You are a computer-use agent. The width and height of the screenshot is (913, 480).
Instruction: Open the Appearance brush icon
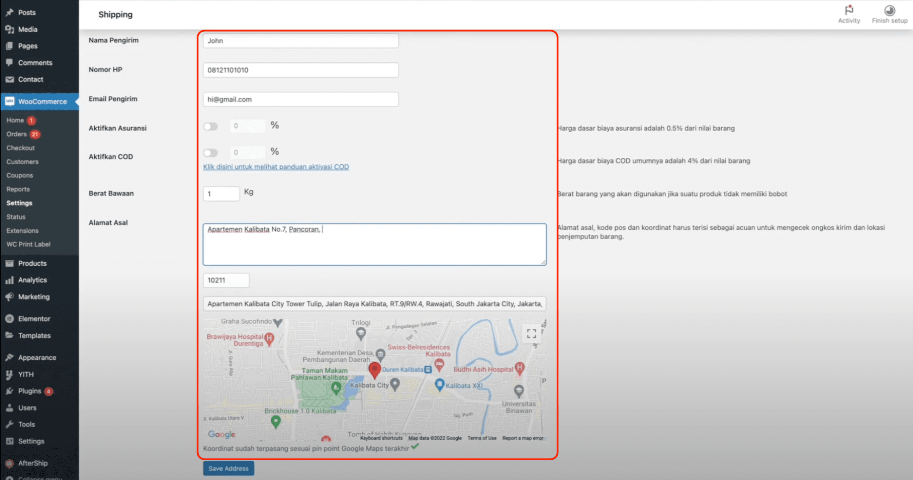[x=10, y=358]
